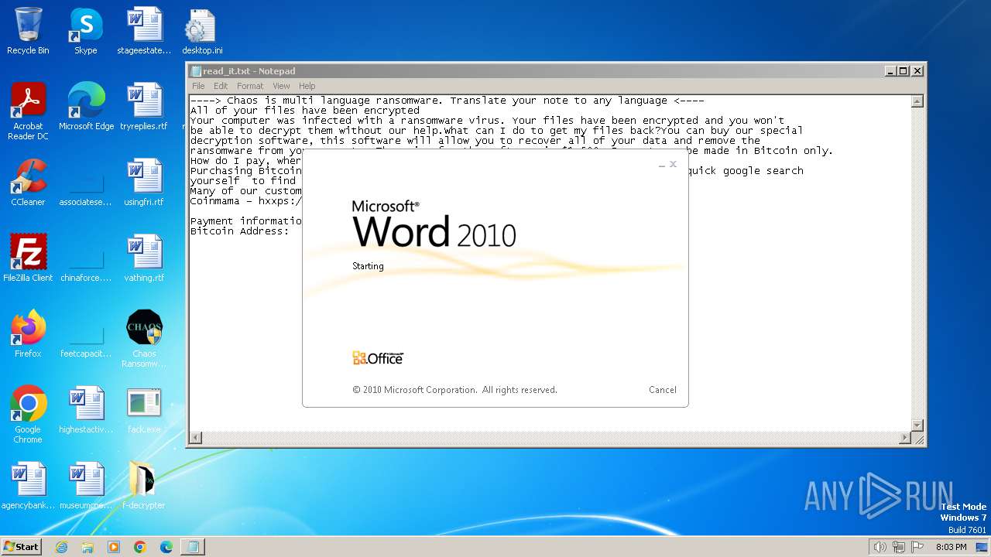
Task: Open Acrobat Reader DC shortcut
Action: point(28,111)
